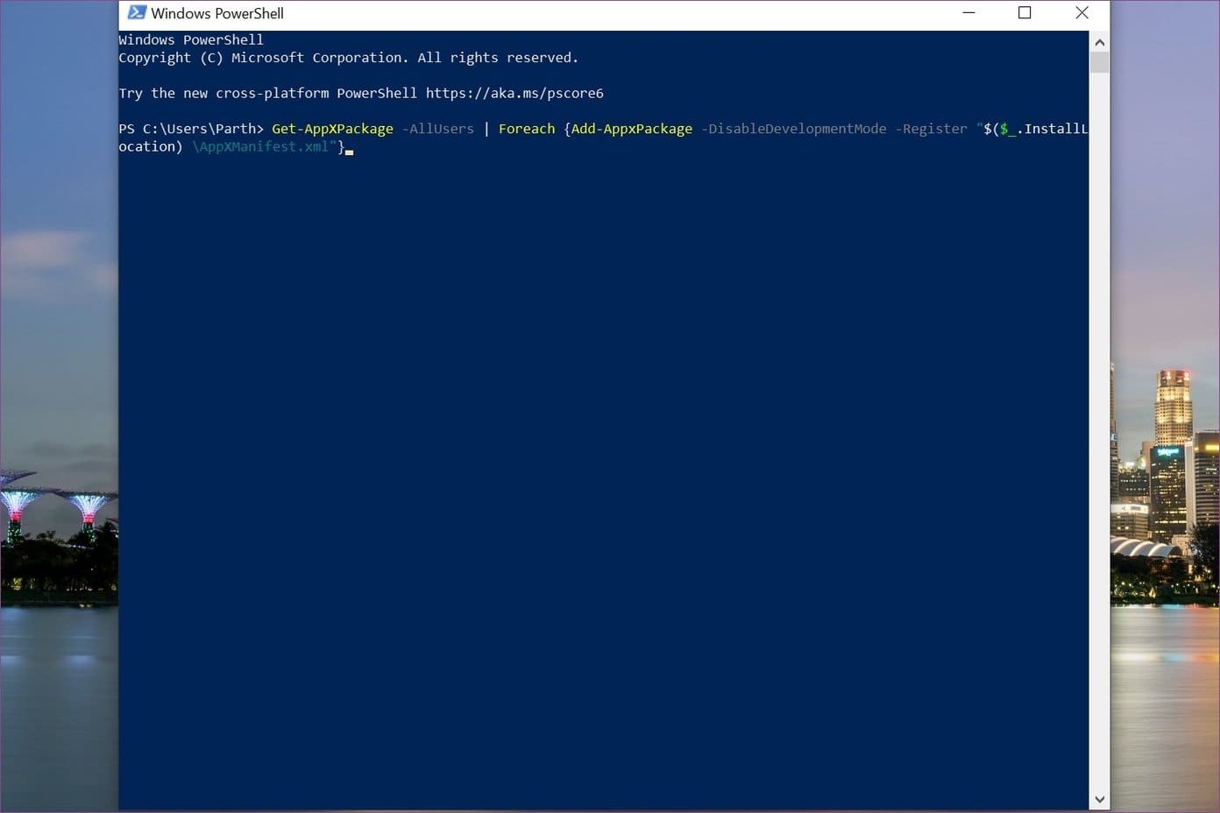Click the -AllUsers parameter text

pos(437,129)
